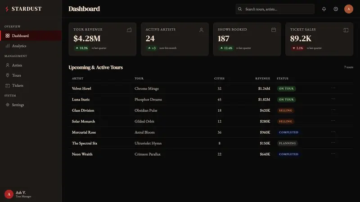The width and height of the screenshot is (360, 202).
Task: Open the orange user avatar in header
Action: click(348, 9)
